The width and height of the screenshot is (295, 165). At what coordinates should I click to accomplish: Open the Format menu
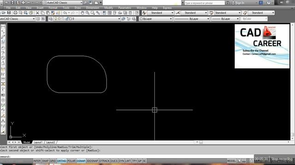click(53, 8)
